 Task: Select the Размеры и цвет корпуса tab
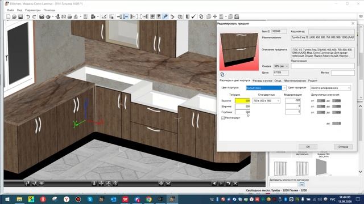(x=235, y=80)
